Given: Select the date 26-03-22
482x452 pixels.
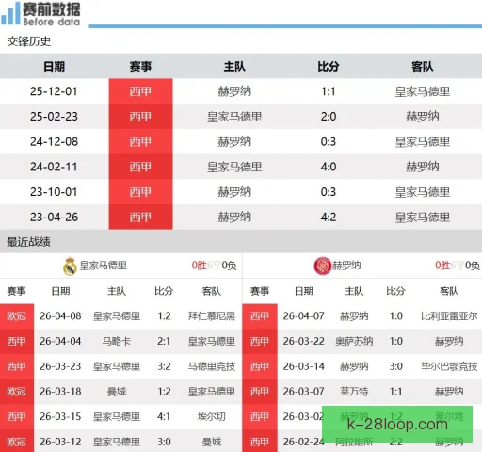Looking at the screenshot, I should (x=304, y=341).
